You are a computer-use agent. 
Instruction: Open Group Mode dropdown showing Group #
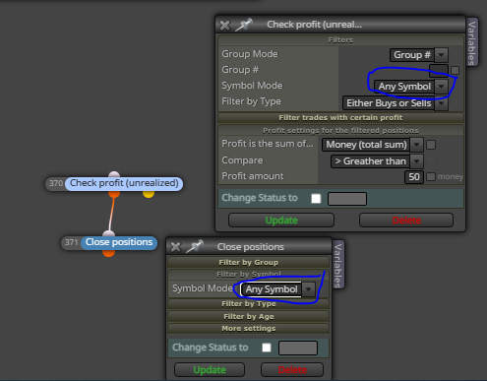tap(419, 55)
